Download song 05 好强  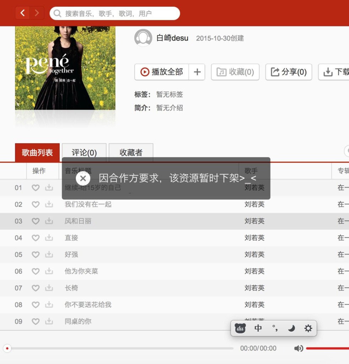pos(49,254)
